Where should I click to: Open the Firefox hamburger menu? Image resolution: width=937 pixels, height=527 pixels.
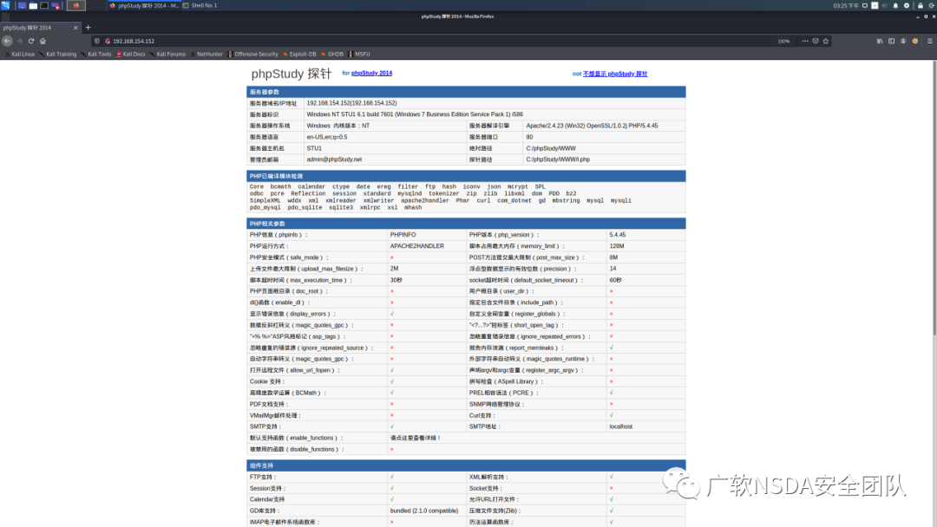(x=930, y=42)
